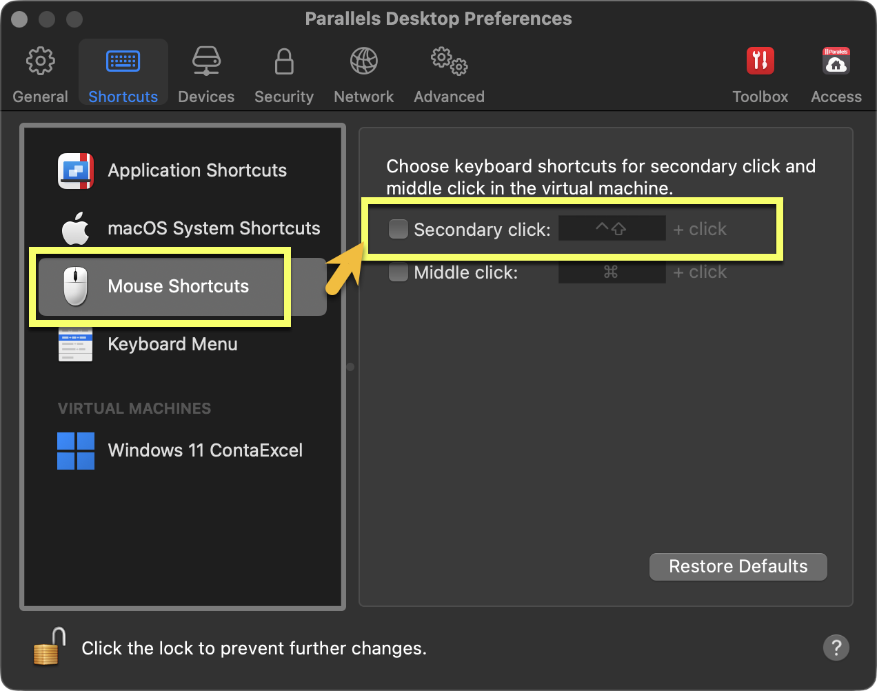The width and height of the screenshot is (877, 691).
Task: Click the split pane divider handle
Action: pos(350,367)
